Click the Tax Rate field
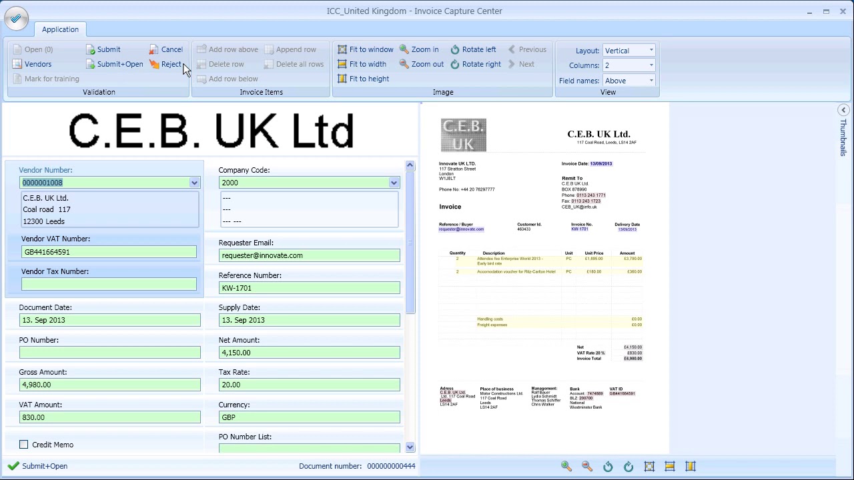854x480 pixels. [310, 385]
